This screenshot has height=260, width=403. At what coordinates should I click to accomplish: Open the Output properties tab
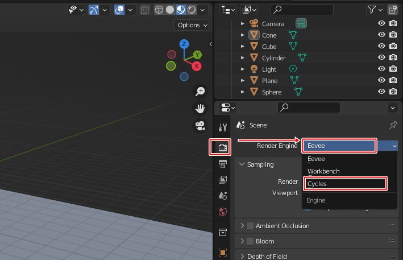pos(223,163)
